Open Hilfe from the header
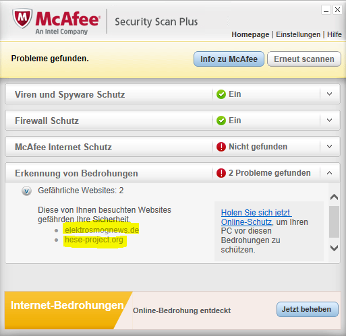The height and width of the screenshot is (336, 346). (x=335, y=34)
